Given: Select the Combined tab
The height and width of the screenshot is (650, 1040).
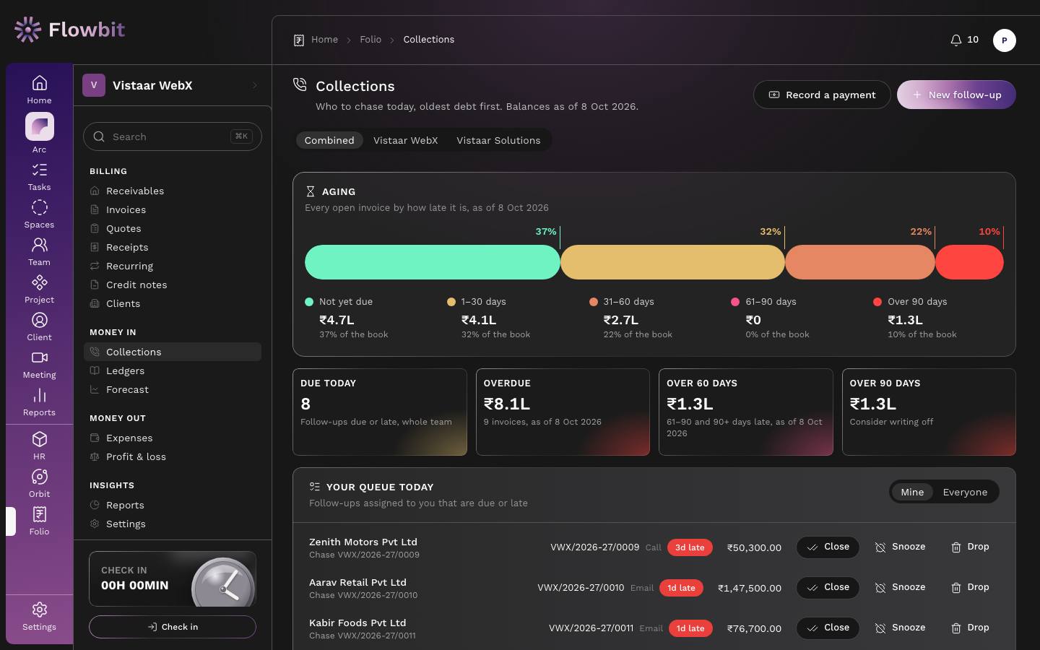Looking at the screenshot, I should click(x=329, y=140).
